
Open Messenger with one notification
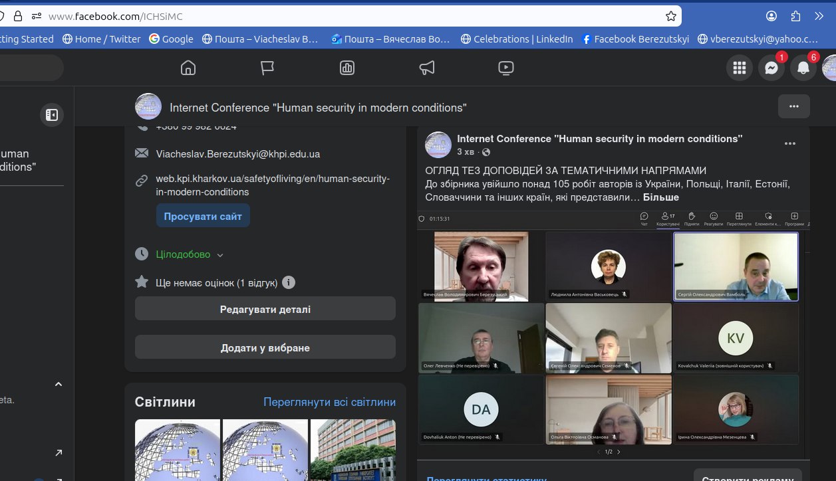pyautogui.click(x=771, y=68)
